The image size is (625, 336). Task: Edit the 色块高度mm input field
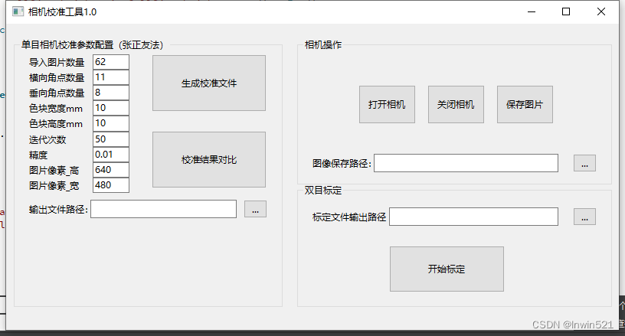(111, 123)
